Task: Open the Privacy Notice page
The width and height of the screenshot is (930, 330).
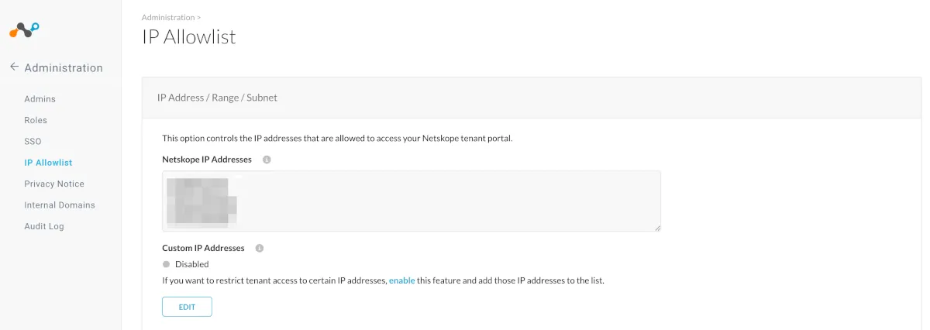Action: tap(54, 184)
